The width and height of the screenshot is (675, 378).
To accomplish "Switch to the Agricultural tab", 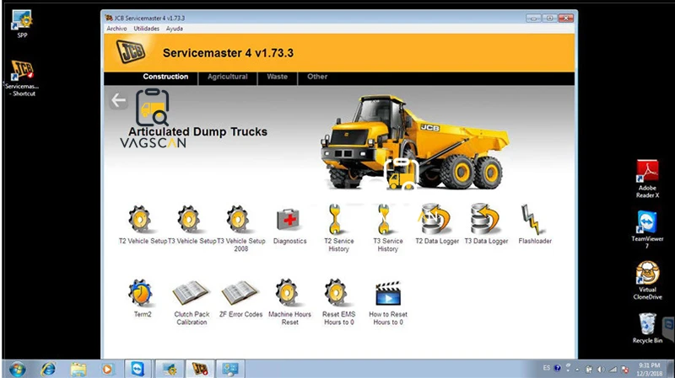I will click(228, 77).
